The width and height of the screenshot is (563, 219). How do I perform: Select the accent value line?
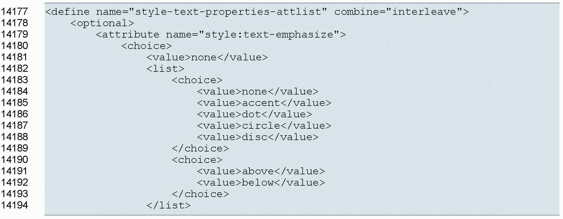point(264,103)
